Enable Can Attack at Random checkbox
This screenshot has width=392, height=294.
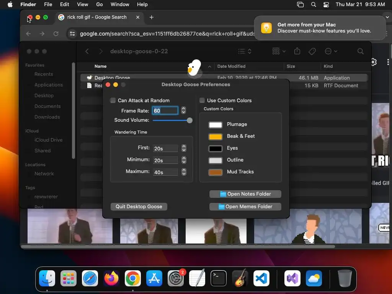[x=113, y=101]
